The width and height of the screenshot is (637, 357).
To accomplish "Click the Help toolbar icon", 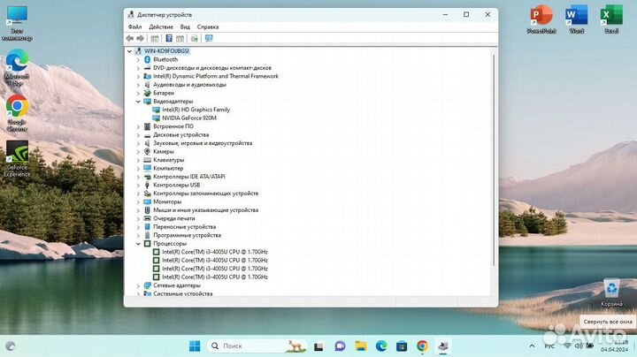I will click(x=169, y=38).
